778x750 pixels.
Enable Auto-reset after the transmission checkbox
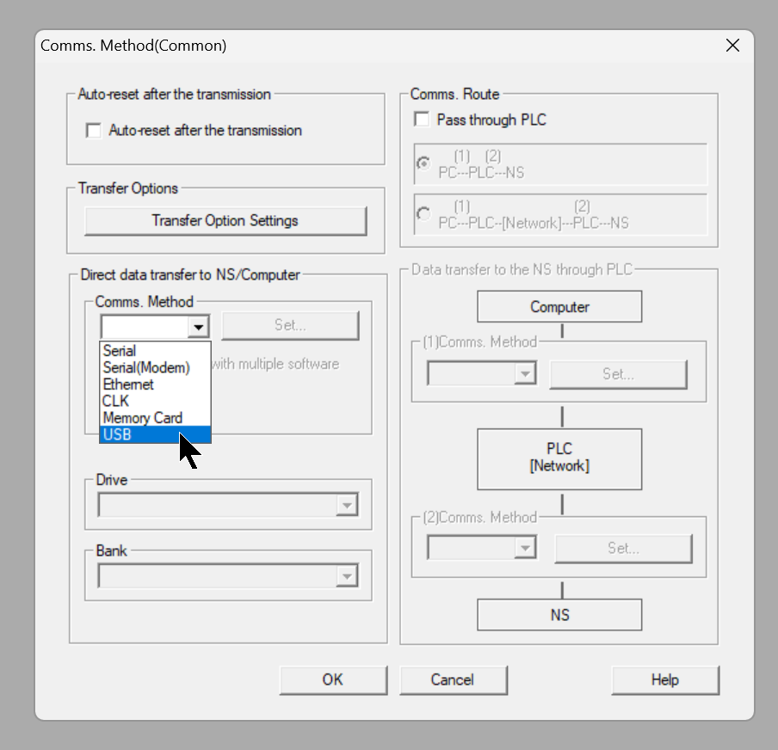tap(93, 131)
